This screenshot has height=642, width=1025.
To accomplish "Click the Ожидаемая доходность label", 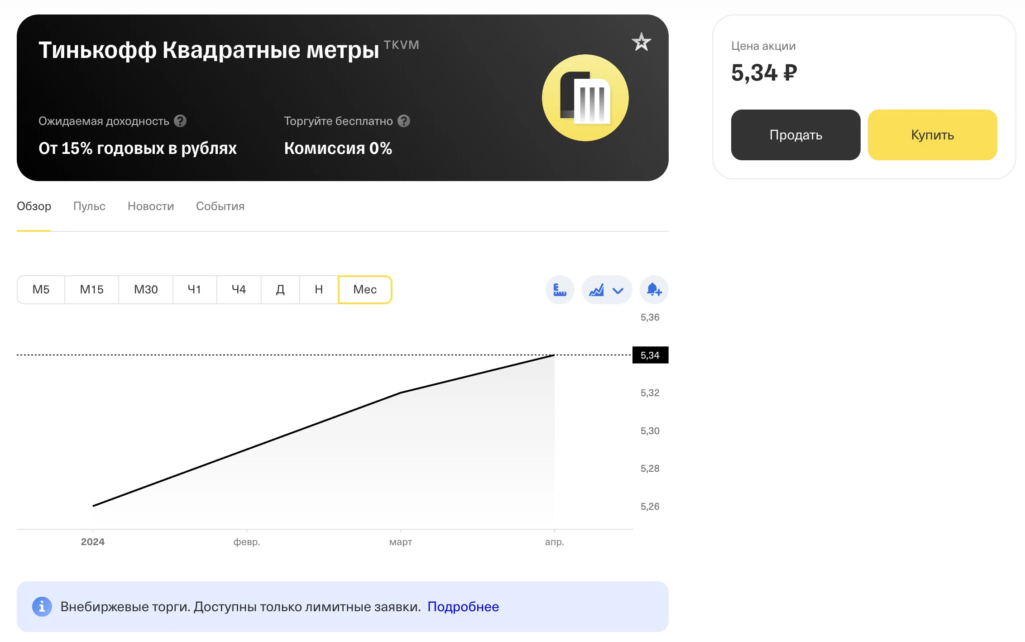I will tap(104, 121).
